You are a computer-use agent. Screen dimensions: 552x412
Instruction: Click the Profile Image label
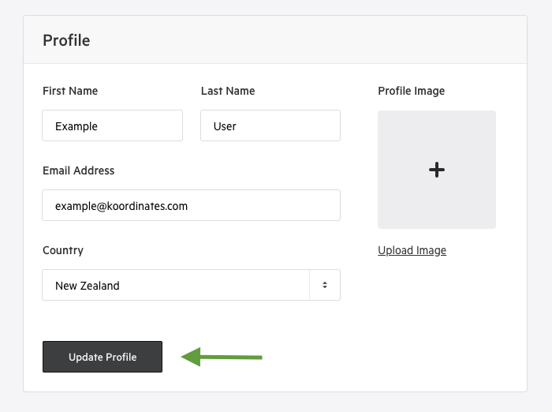coord(411,91)
